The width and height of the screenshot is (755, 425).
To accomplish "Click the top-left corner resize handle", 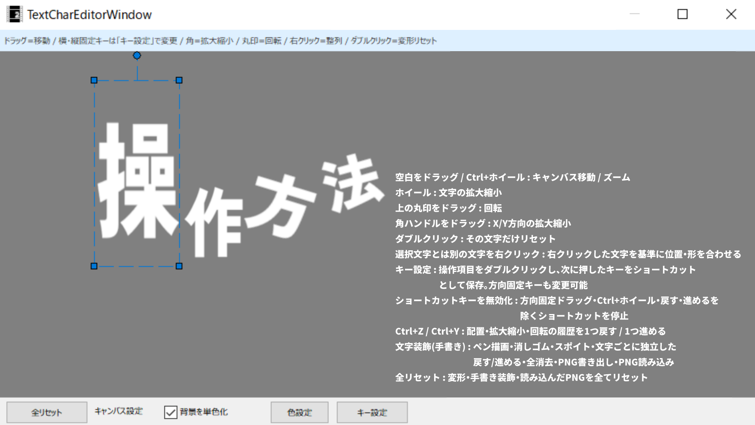I will [x=94, y=80].
